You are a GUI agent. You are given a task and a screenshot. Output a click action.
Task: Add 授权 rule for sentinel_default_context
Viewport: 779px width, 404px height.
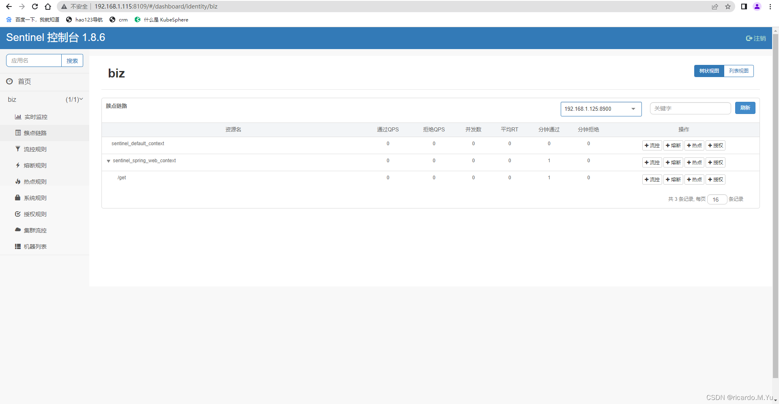point(715,145)
